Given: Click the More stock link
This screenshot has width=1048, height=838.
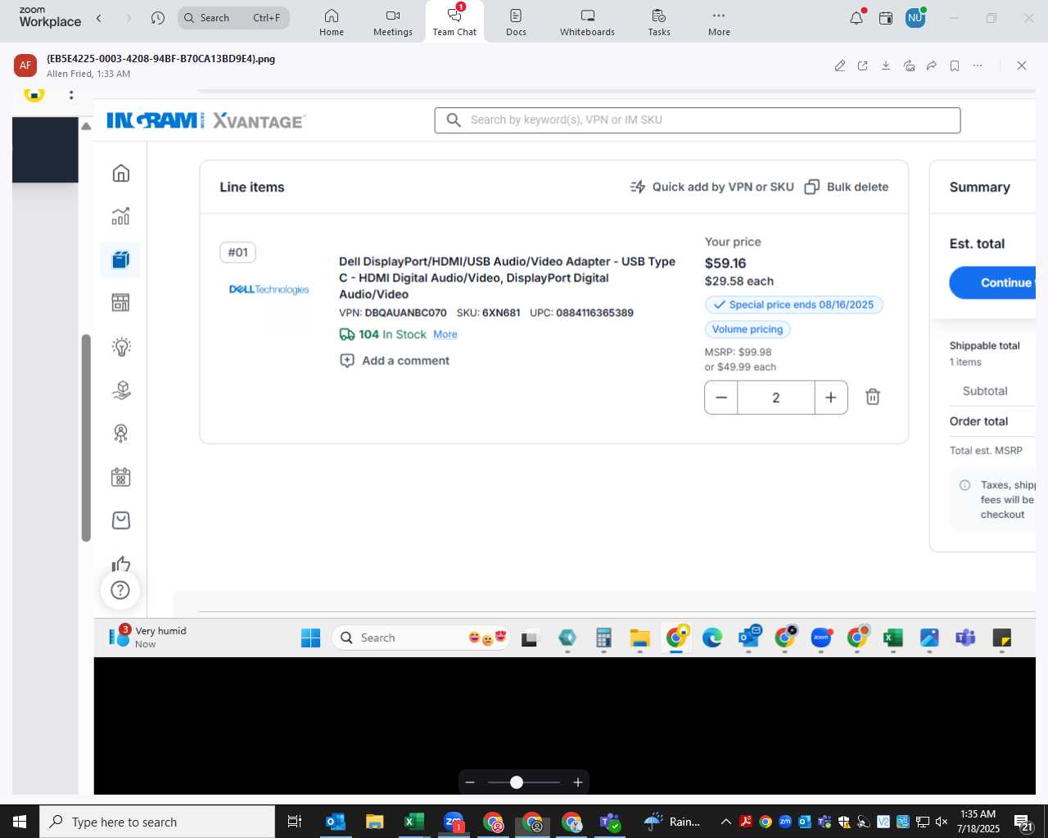Looking at the screenshot, I should pyautogui.click(x=445, y=335).
